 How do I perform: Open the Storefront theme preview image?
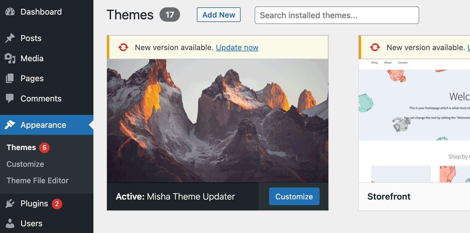414,121
